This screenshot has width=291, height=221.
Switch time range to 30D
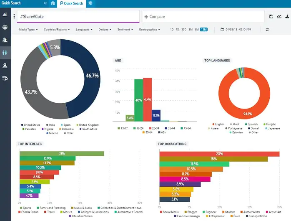click(184, 30)
